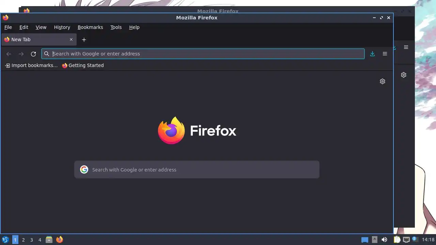Switch to workspace 1 in the pager
The image size is (436, 245).
[x=15, y=240]
